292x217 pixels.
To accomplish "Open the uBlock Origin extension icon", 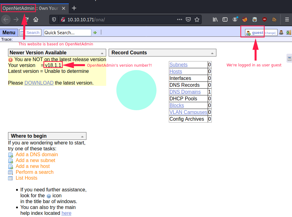I will [265, 20].
